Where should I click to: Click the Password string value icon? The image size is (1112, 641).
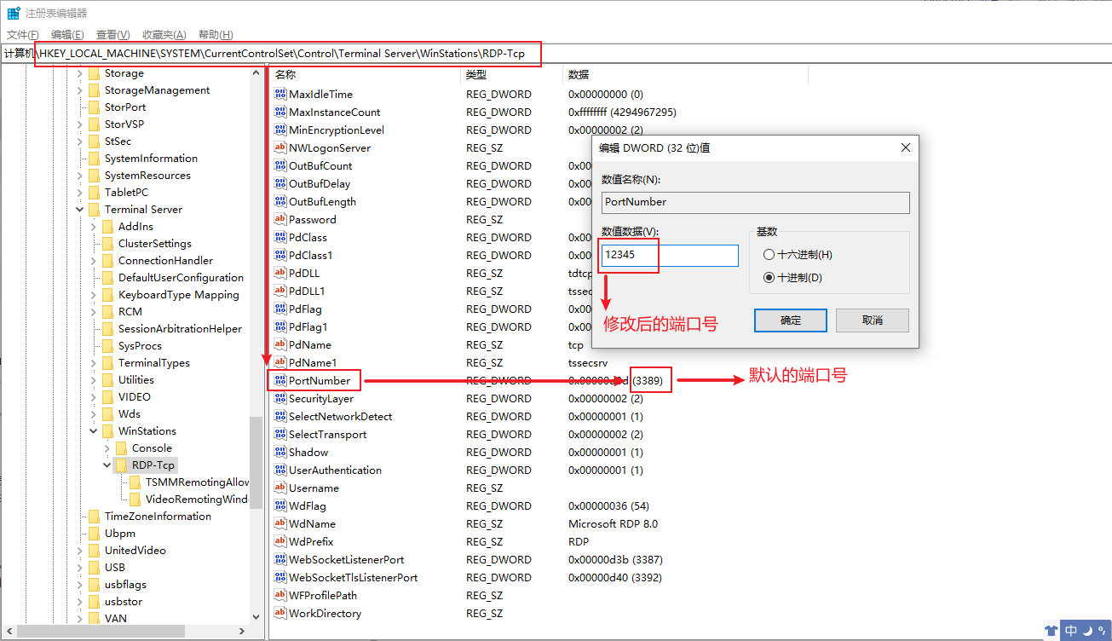click(x=280, y=219)
